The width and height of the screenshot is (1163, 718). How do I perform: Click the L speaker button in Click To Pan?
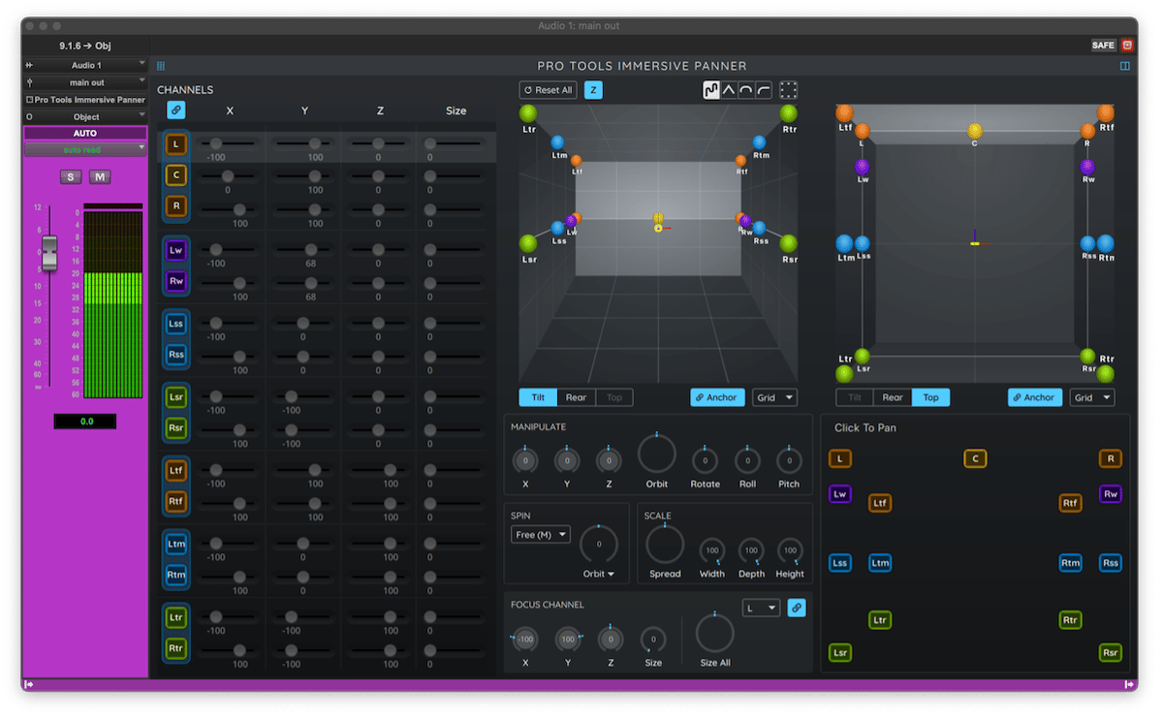pos(840,458)
